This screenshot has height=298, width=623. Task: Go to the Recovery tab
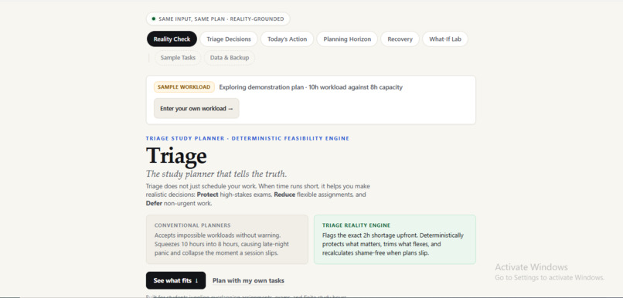(x=400, y=39)
